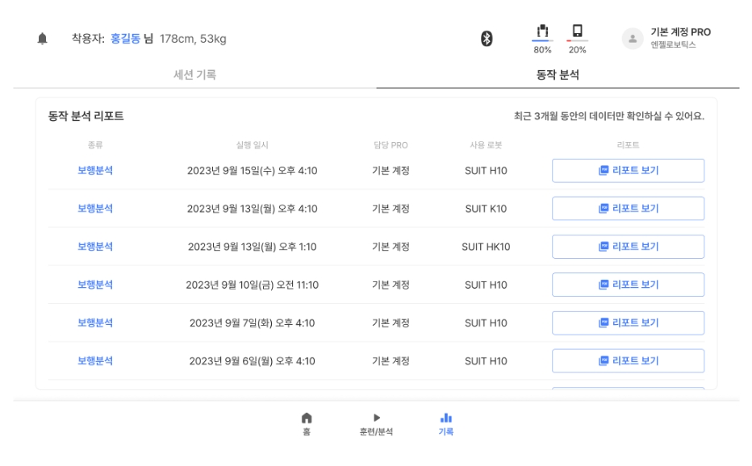Click the Bluetooth status icon
Viewport: 752px width, 466px height.
pos(487,38)
